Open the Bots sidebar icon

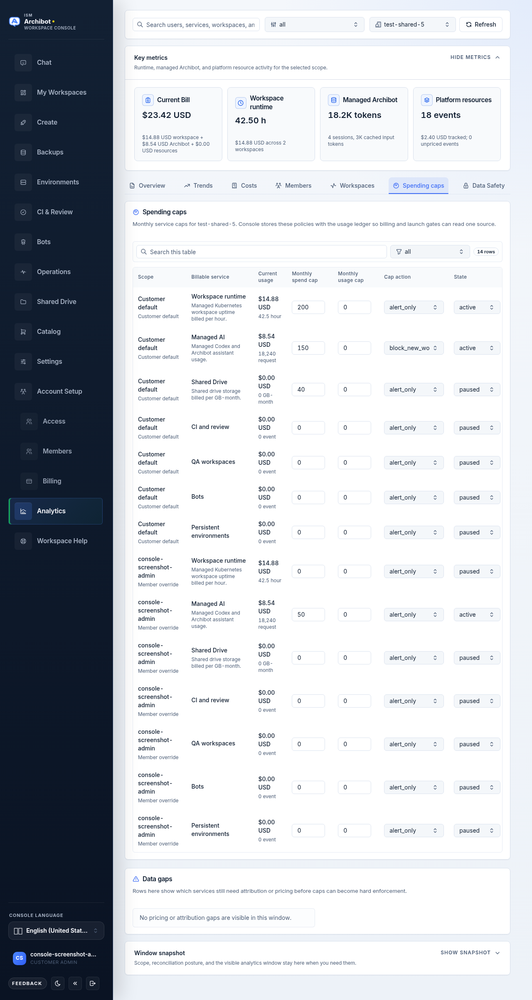tap(23, 242)
